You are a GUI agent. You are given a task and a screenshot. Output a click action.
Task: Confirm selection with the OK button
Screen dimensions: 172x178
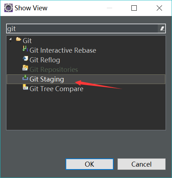coord(90,164)
